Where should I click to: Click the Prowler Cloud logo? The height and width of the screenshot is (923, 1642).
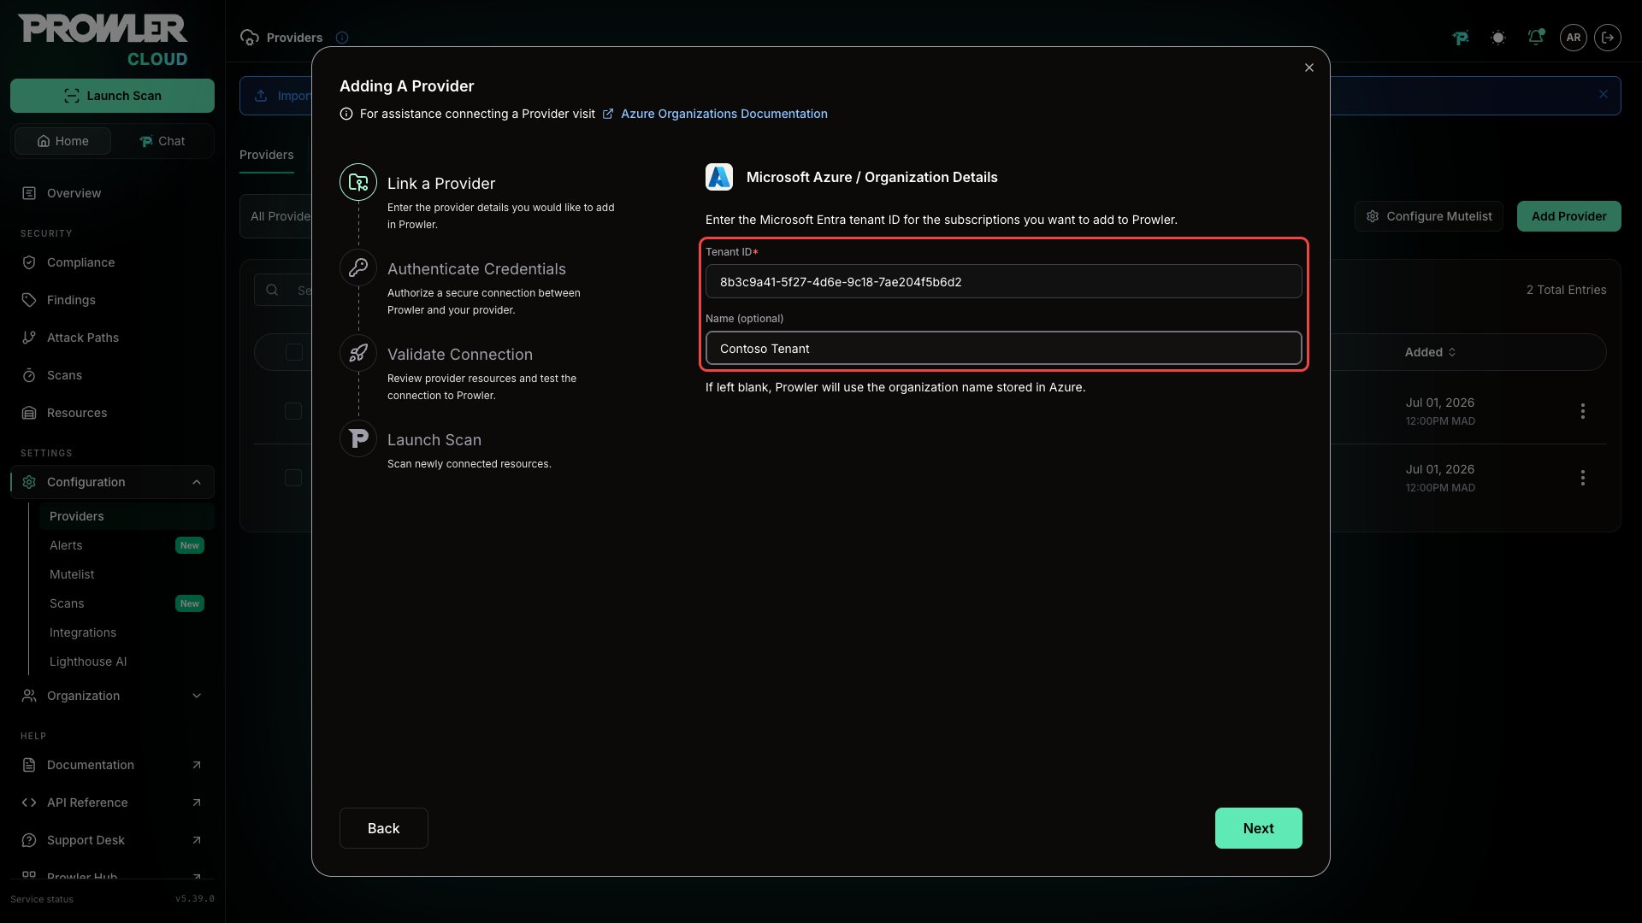[103, 39]
